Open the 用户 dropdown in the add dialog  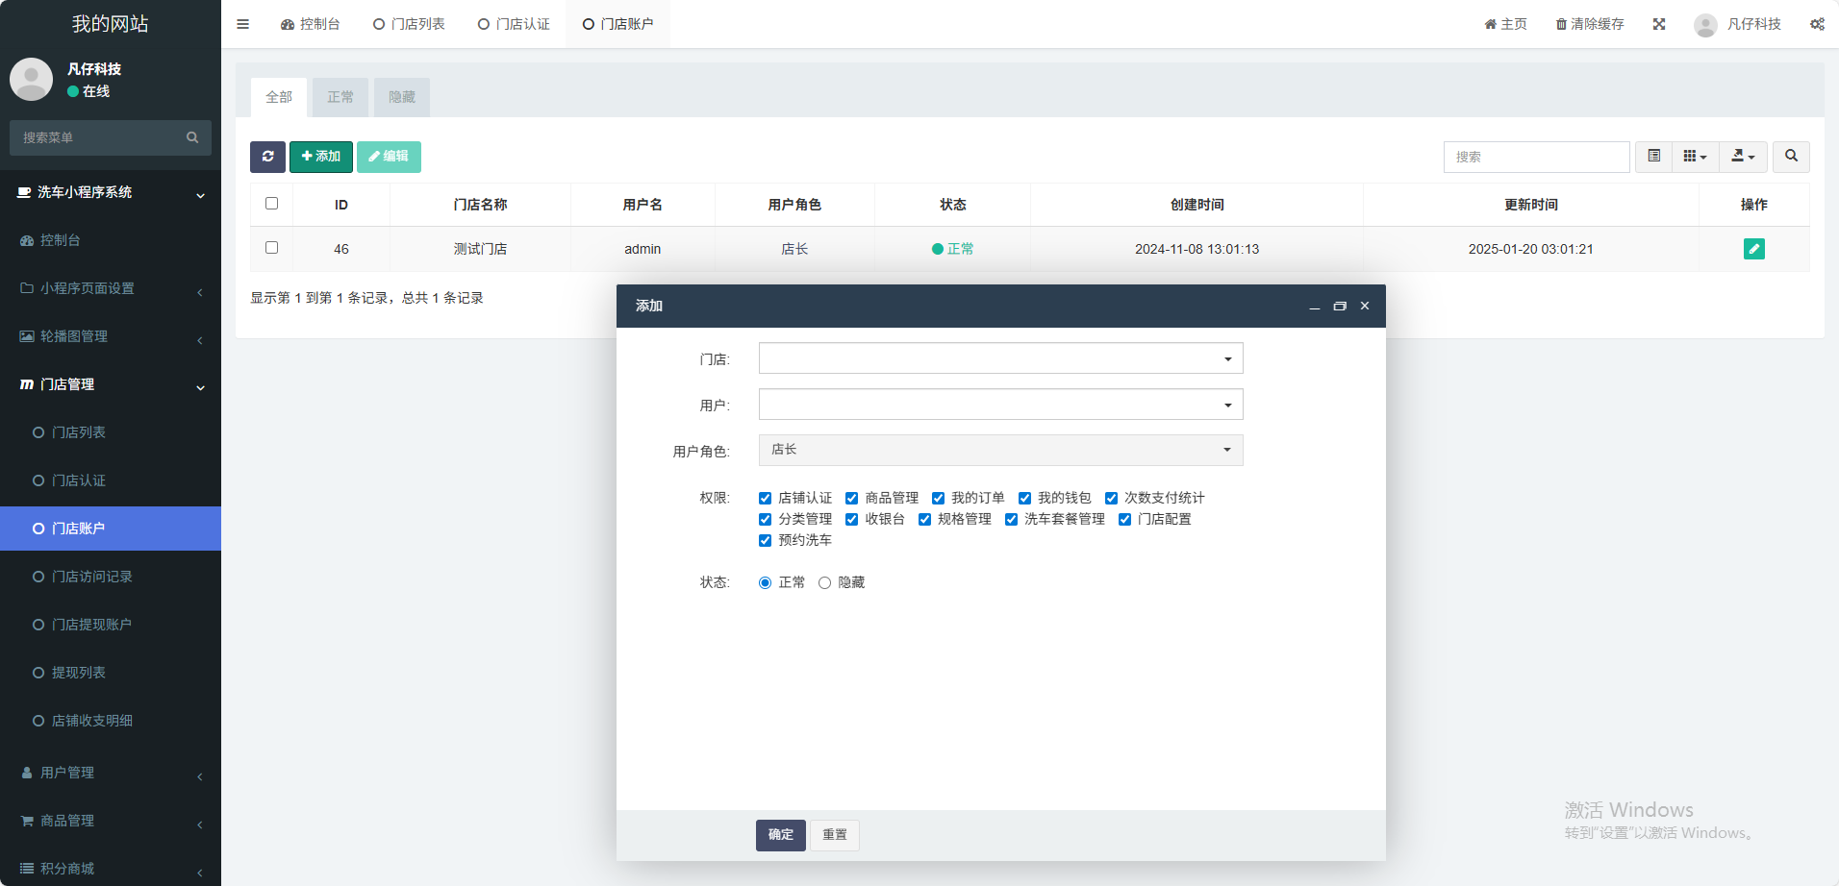click(x=1000, y=405)
